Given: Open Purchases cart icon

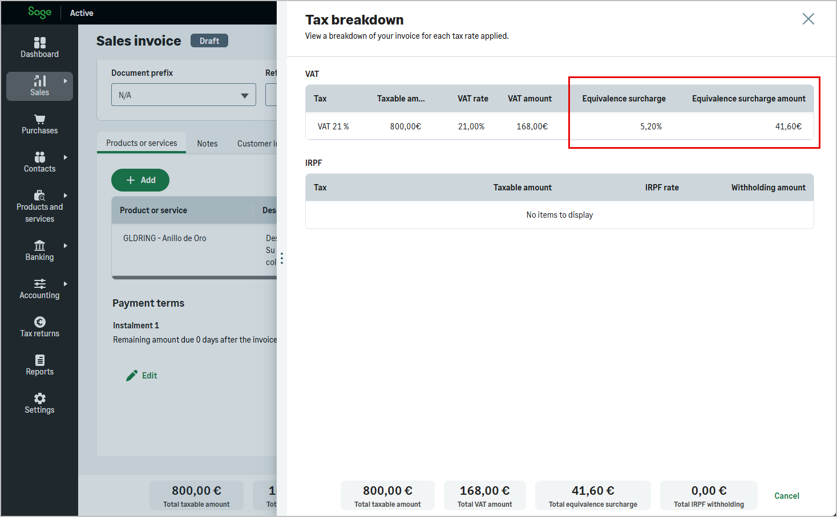Looking at the screenshot, I should [x=40, y=119].
